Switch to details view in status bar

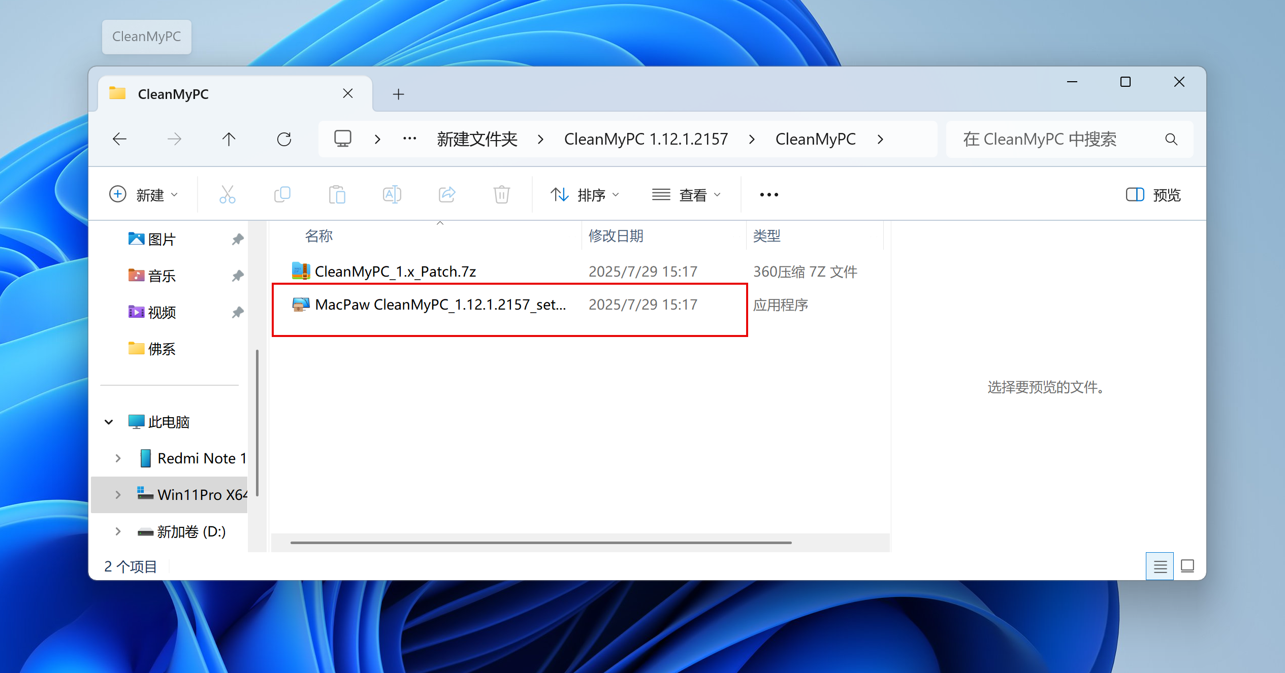[1160, 566]
